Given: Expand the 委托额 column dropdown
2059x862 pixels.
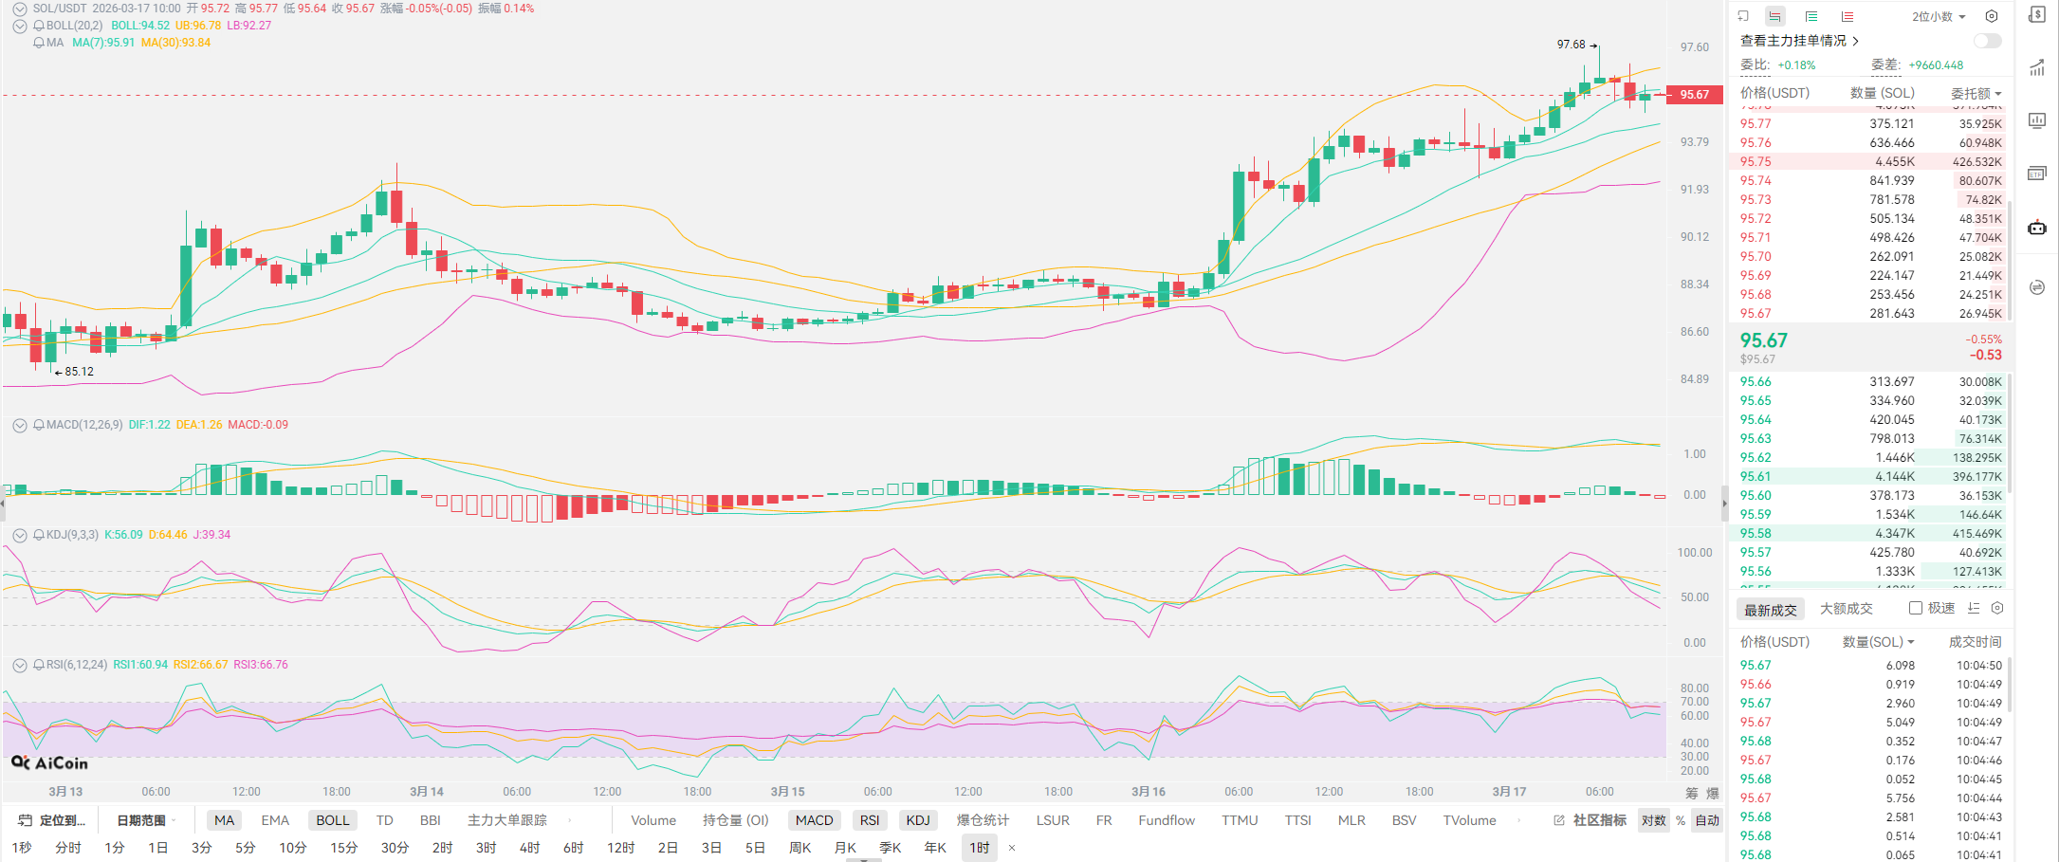Looking at the screenshot, I should click(1976, 93).
